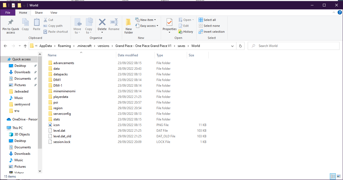This screenshot has height=180, width=343.
Task: Click navigation pane scroll down arrow
Action: pos(40,171)
